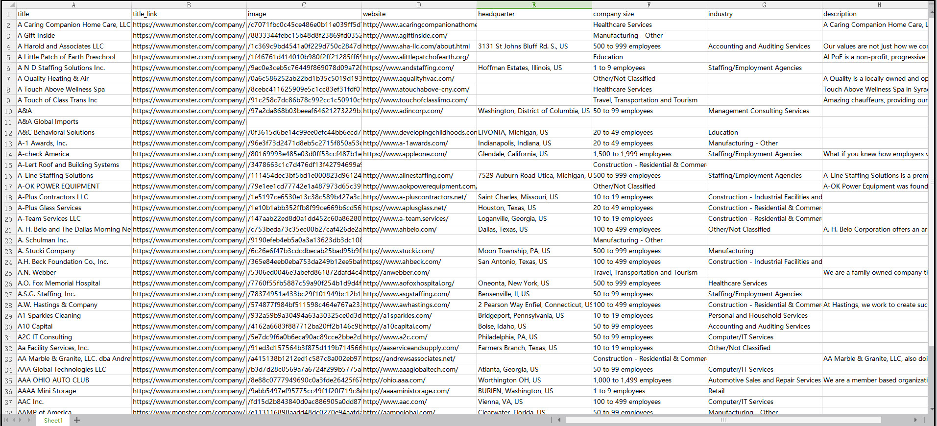
Task: Select column C header
Action: [304, 5]
